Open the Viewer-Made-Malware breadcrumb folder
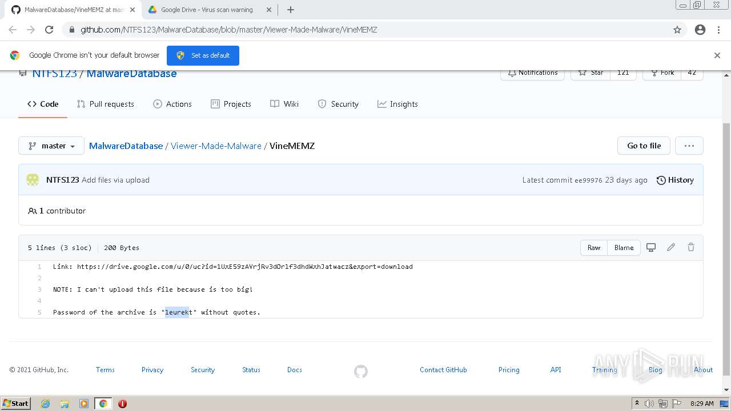Viewport: 731px width, 411px height. (216, 146)
